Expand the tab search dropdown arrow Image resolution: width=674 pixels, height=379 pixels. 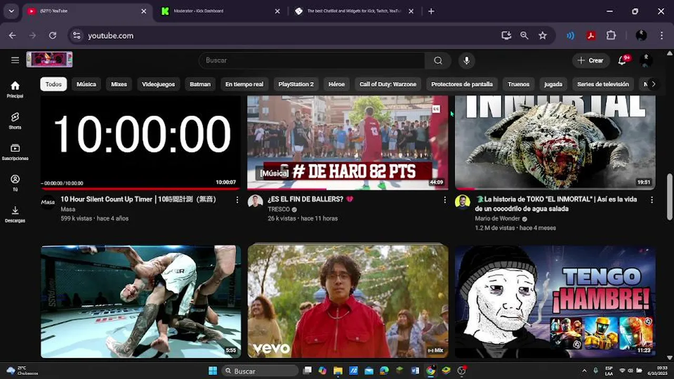(11, 11)
